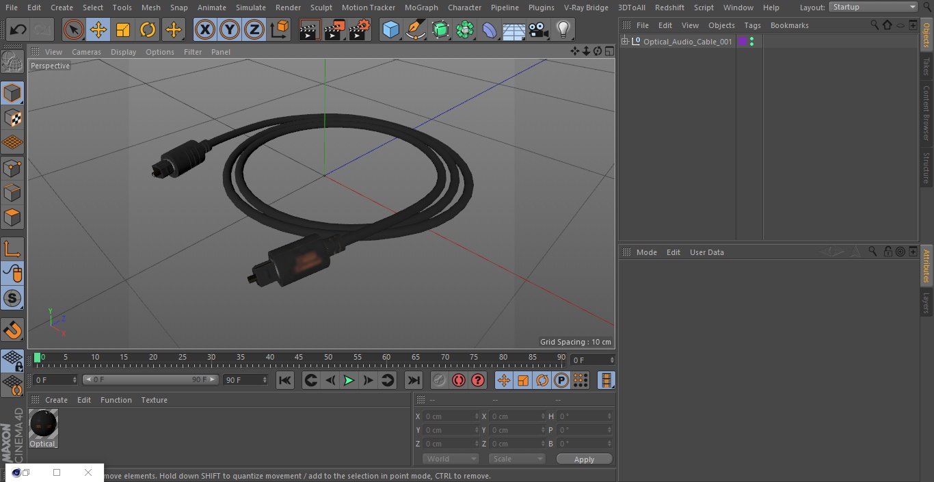This screenshot has height=482, width=934.
Task: Open the Layout Startup dropdown
Action: pyautogui.click(x=873, y=7)
